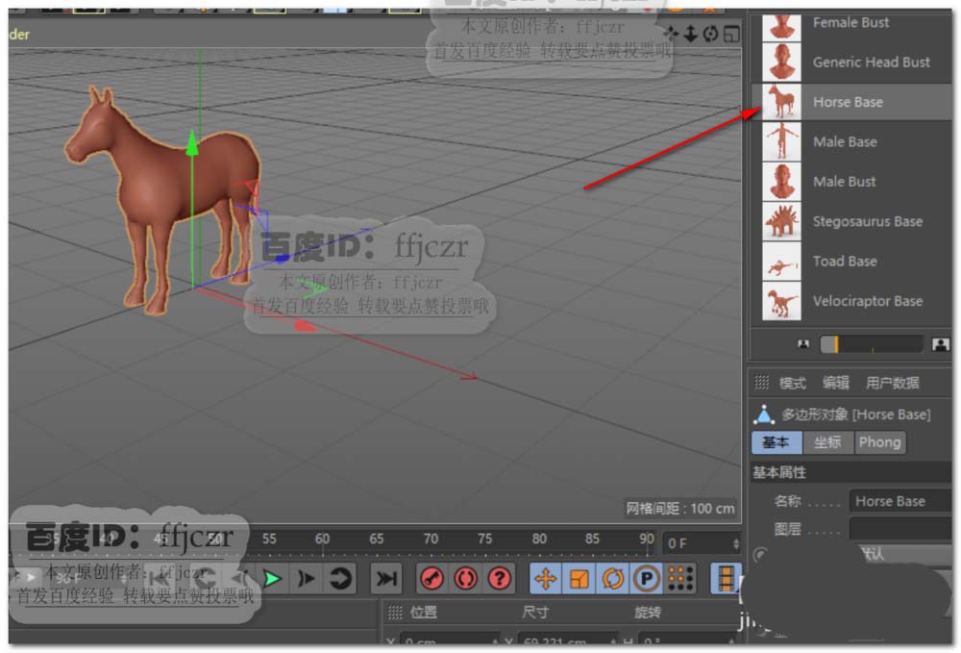The height and width of the screenshot is (653, 961).
Task: Jump to the next keyframe
Action: (x=340, y=578)
